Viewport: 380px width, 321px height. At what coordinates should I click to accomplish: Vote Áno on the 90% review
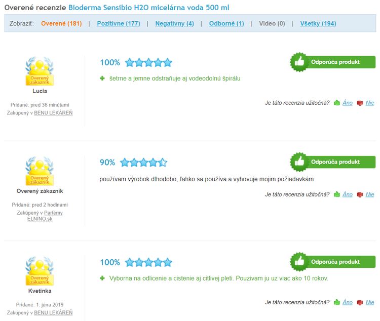point(348,194)
